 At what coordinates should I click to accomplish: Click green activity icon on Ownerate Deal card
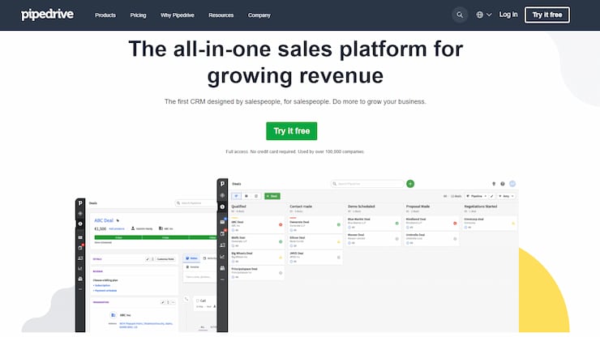(339, 225)
